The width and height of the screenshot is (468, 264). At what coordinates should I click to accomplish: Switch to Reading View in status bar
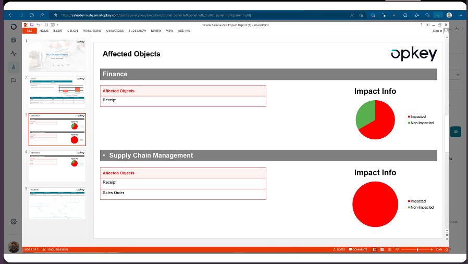(x=389, y=249)
